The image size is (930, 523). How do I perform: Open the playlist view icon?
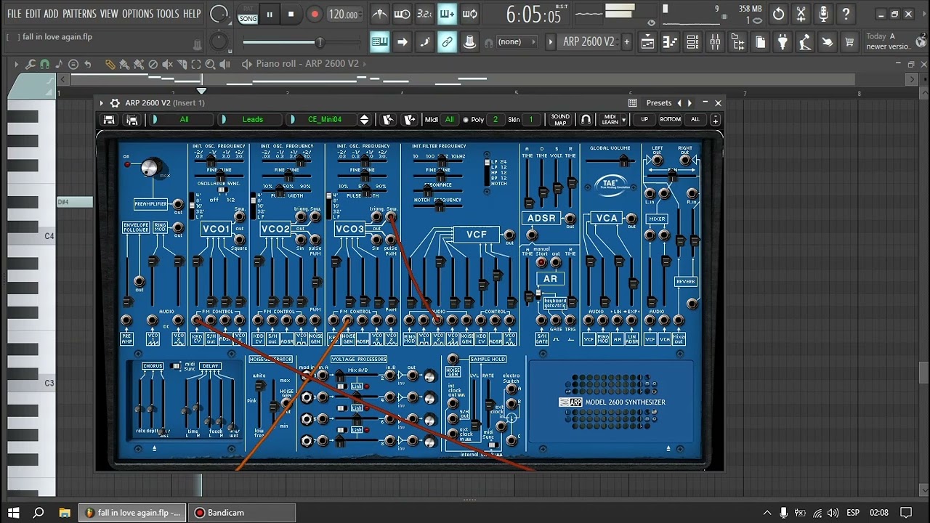coord(647,42)
